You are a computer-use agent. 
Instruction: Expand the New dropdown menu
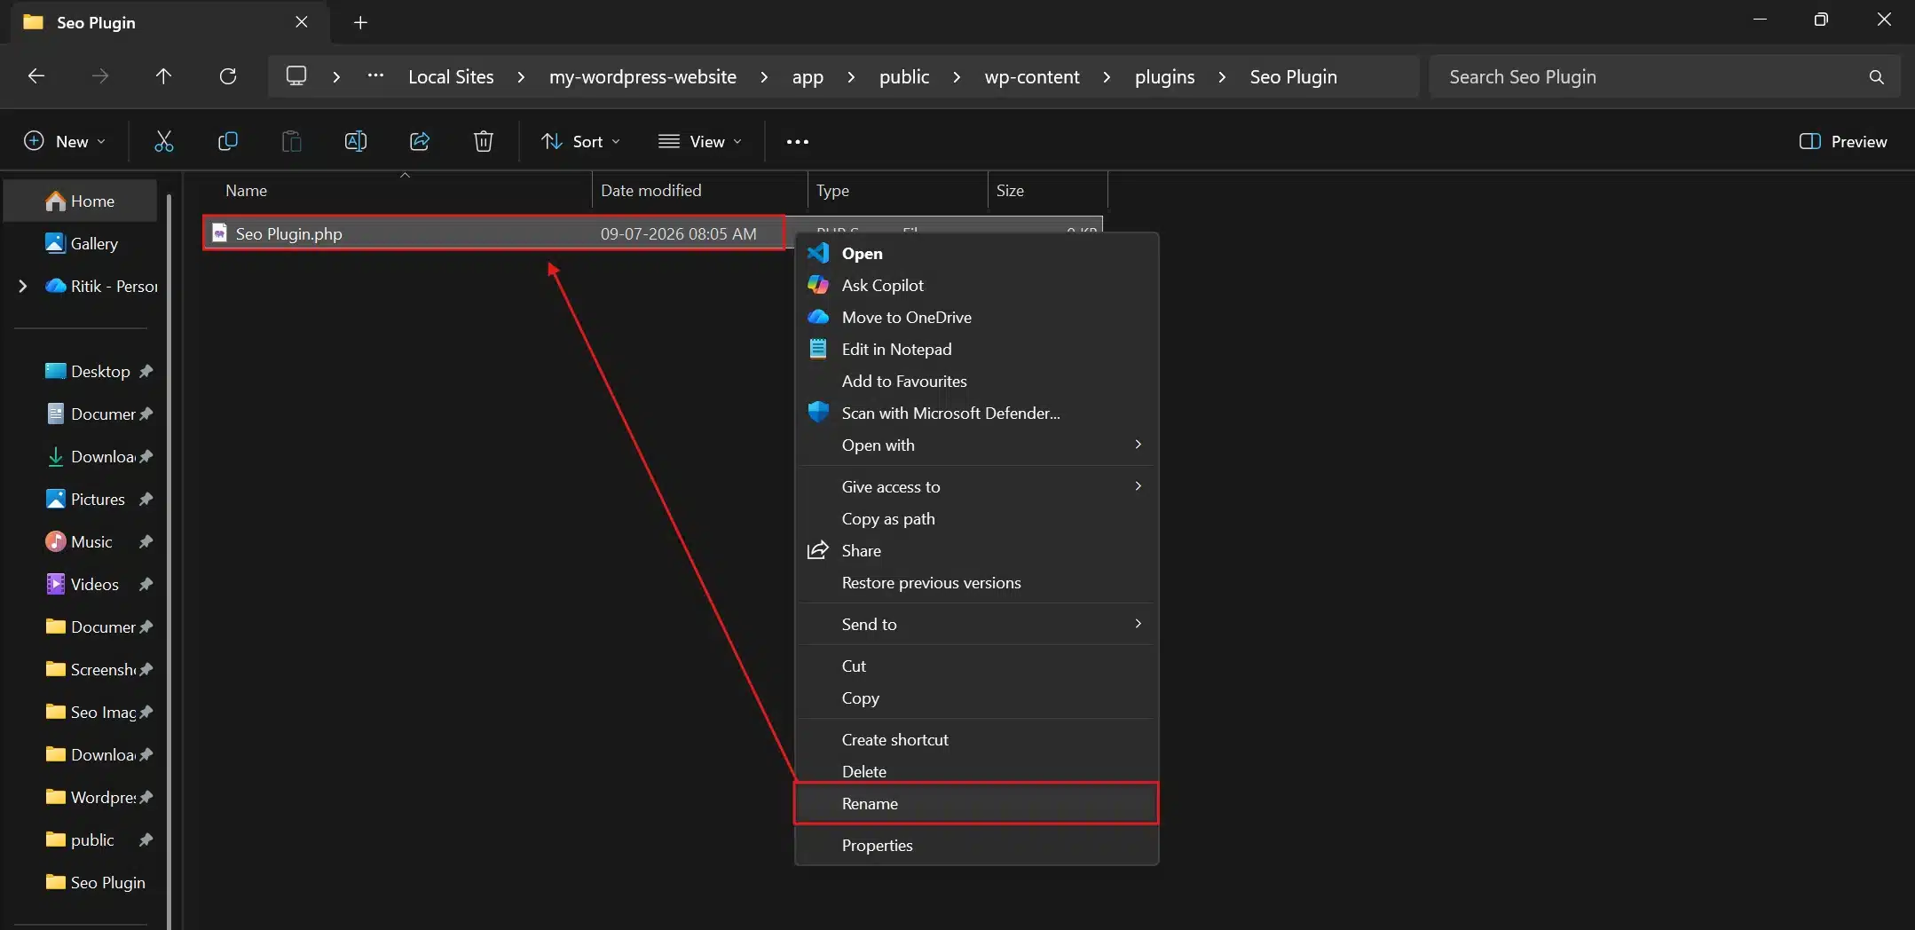click(x=65, y=141)
